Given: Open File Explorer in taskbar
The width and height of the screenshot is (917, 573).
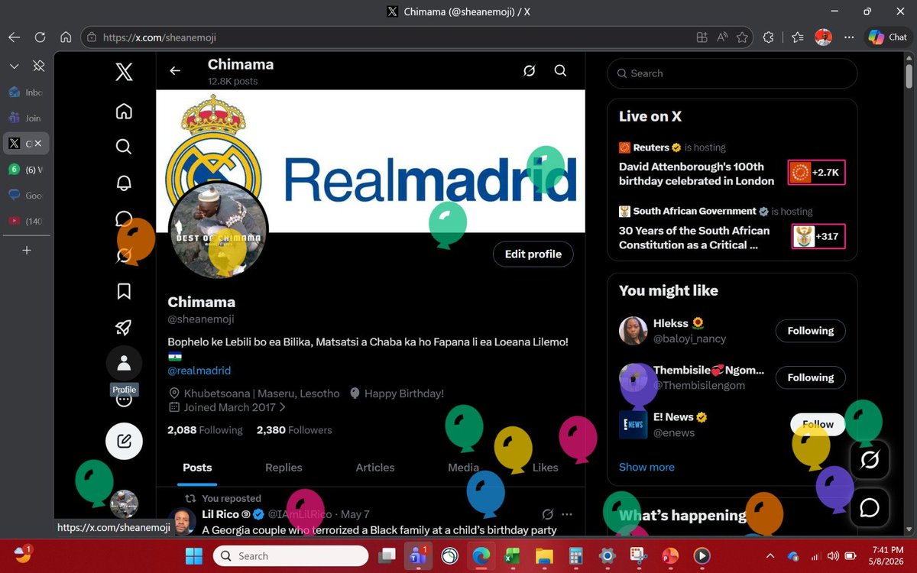Looking at the screenshot, I should (x=543, y=555).
